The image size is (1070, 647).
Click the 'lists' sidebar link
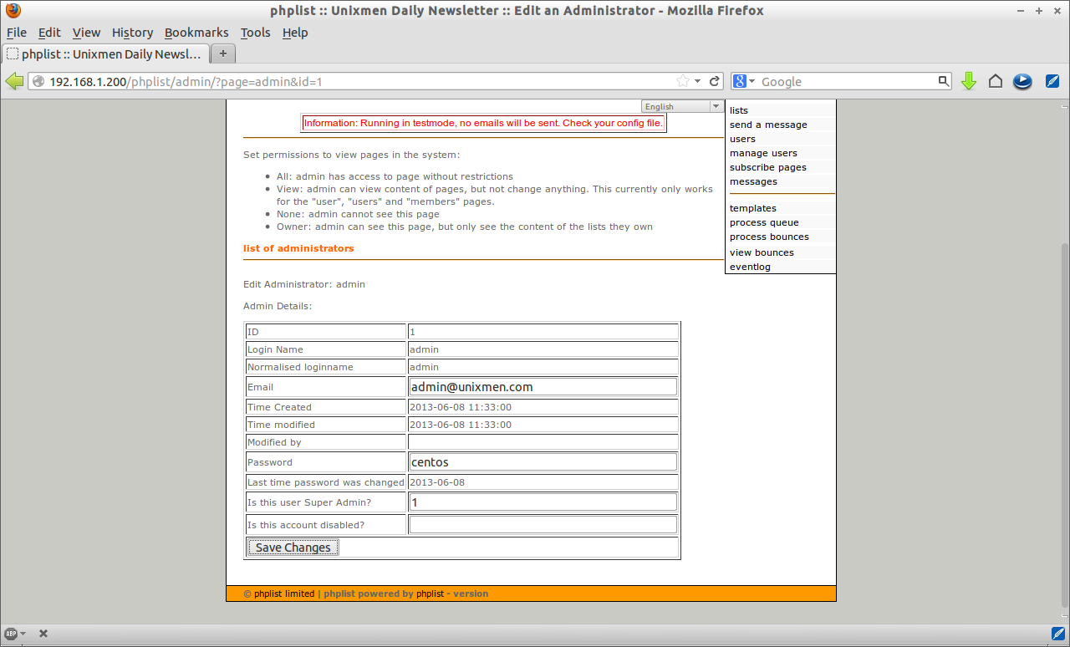(739, 110)
